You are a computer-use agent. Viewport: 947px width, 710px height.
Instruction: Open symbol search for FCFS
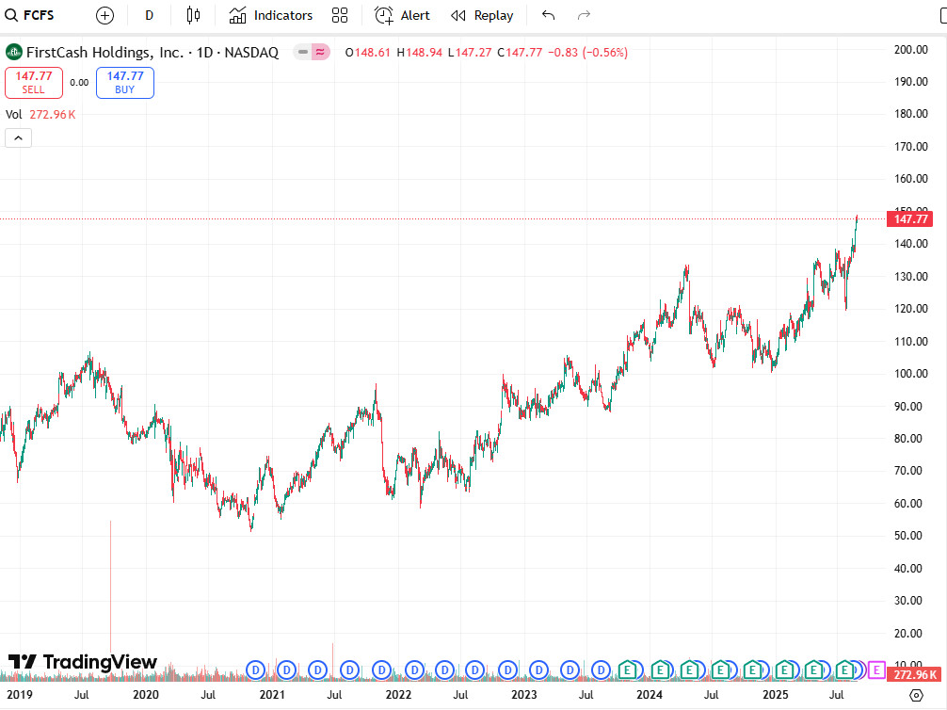point(29,15)
